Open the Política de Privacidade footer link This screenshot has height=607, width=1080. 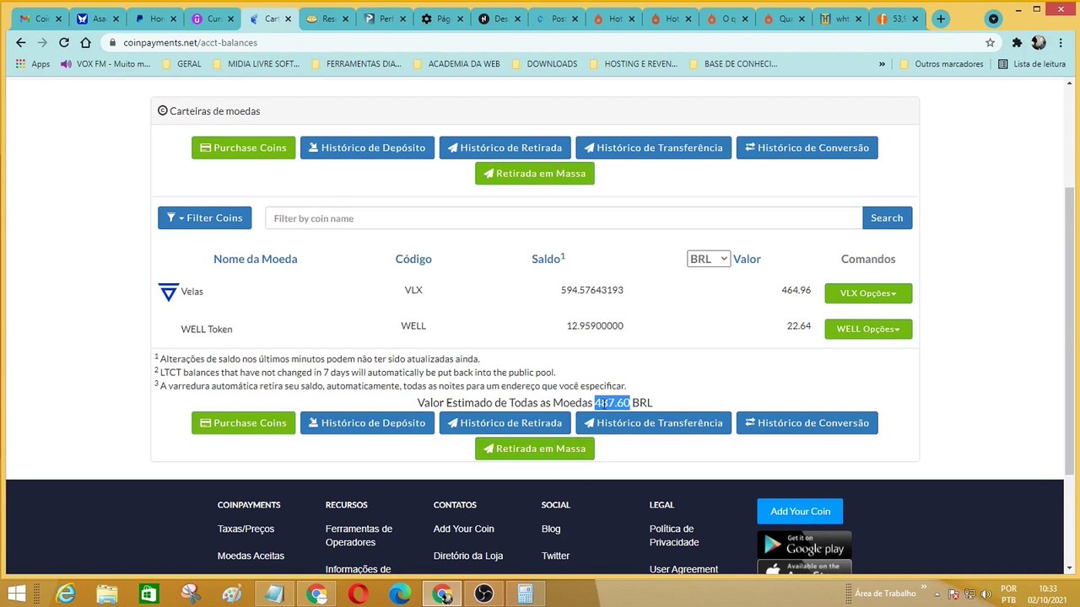coord(674,535)
